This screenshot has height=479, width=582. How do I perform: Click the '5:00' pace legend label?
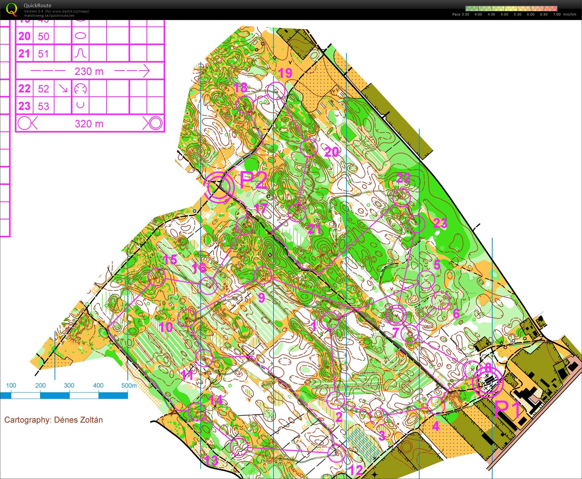[x=504, y=14]
